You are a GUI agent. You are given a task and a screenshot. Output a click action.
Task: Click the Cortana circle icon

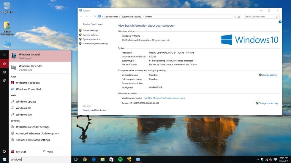4,151
